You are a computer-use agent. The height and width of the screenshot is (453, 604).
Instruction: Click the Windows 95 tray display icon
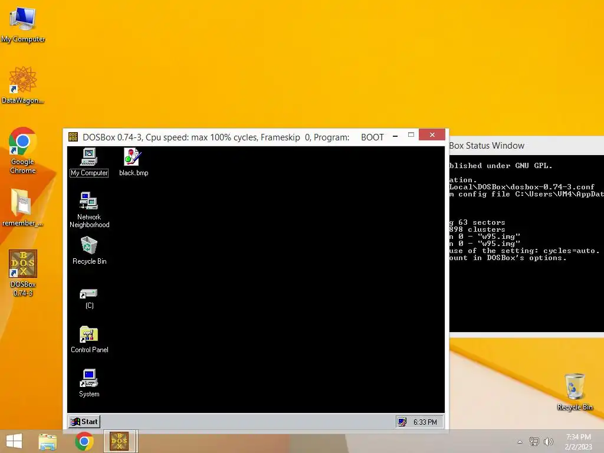pyautogui.click(x=402, y=422)
